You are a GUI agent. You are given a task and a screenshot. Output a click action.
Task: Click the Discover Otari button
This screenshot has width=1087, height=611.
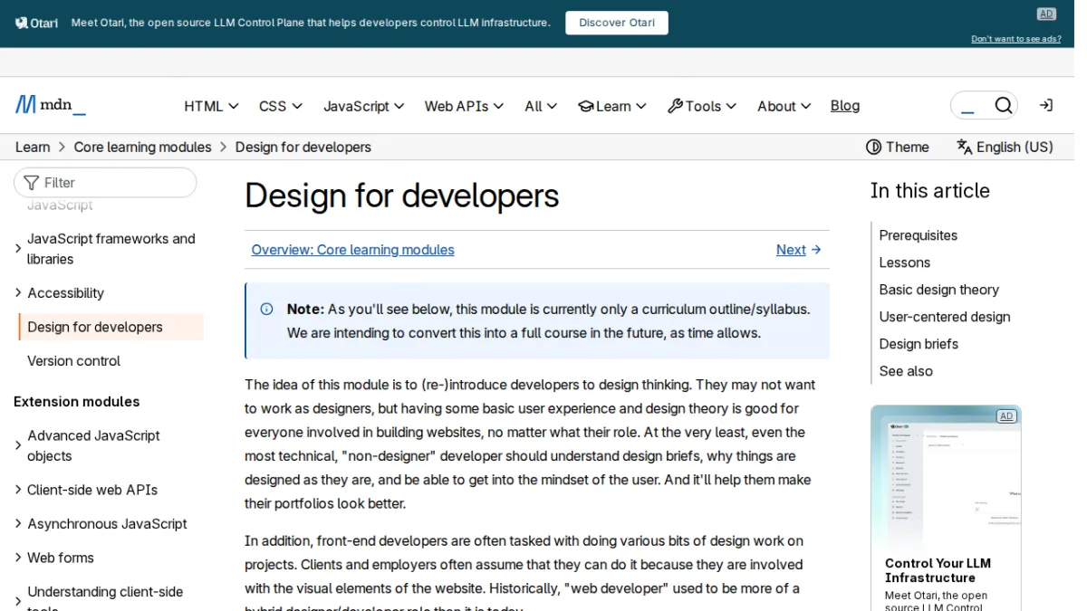(617, 23)
